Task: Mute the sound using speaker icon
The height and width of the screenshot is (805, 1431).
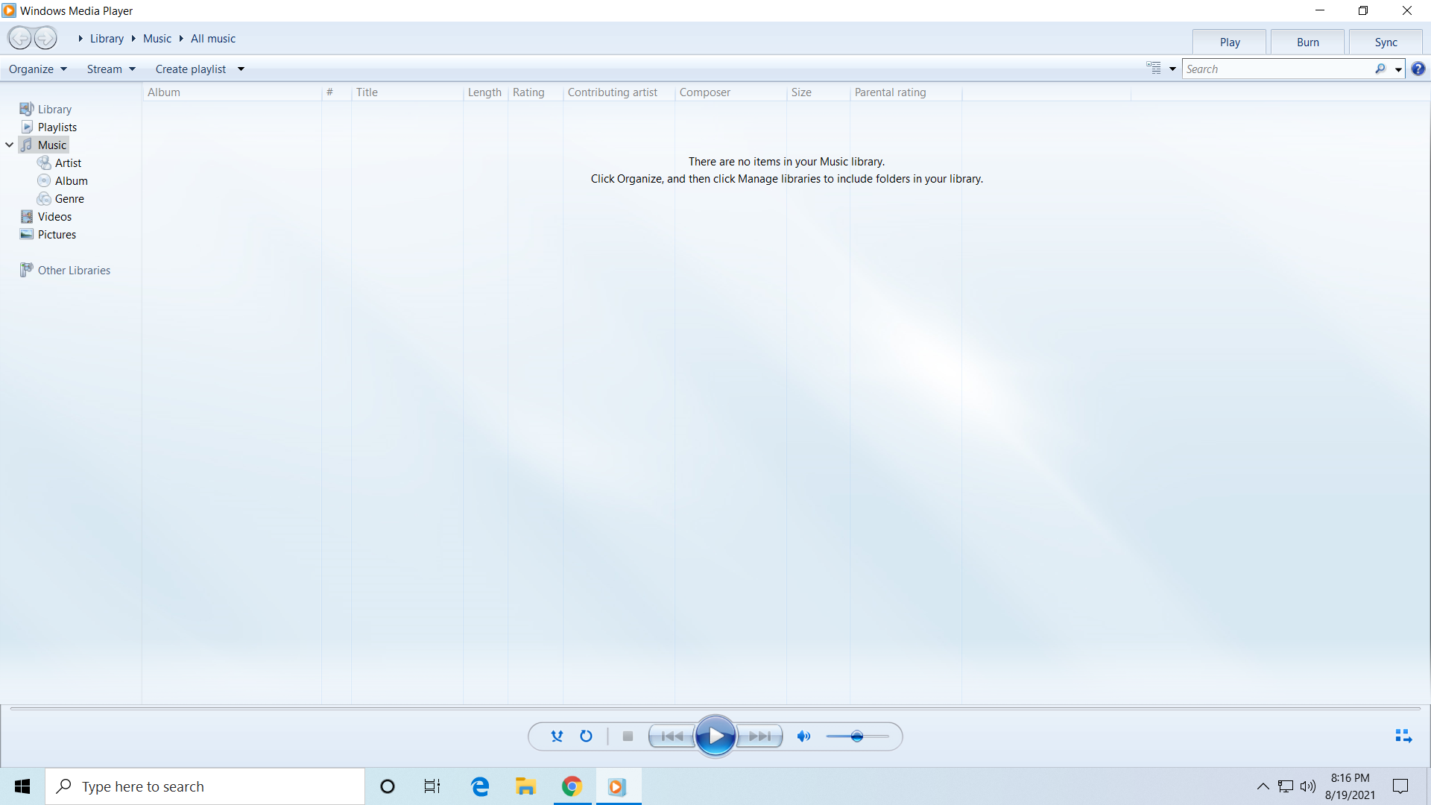Action: (803, 736)
